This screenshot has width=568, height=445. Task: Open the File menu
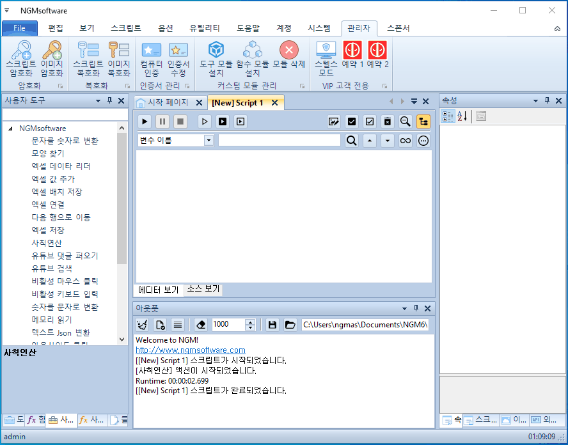click(x=20, y=28)
